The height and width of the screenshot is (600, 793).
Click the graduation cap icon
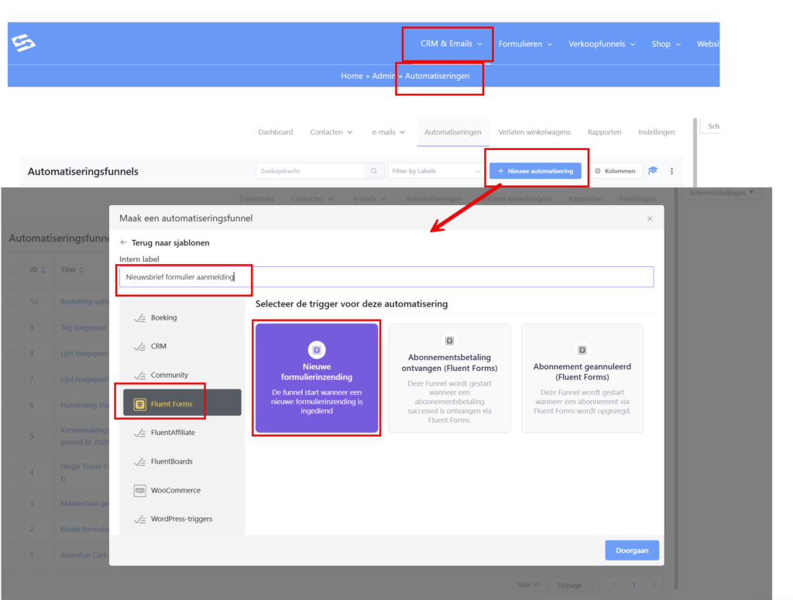(x=653, y=171)
